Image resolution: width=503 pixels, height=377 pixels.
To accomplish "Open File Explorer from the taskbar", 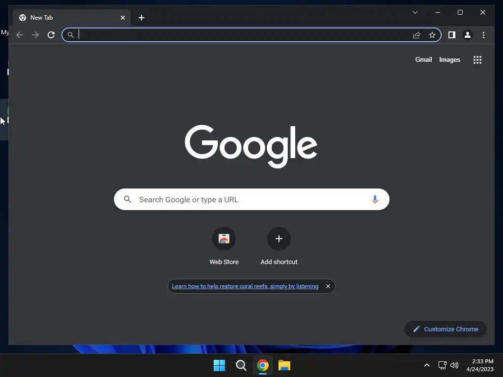I will [x=284, y=365].
